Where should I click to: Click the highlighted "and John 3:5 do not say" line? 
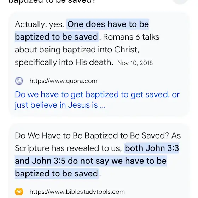coord(62,161)
